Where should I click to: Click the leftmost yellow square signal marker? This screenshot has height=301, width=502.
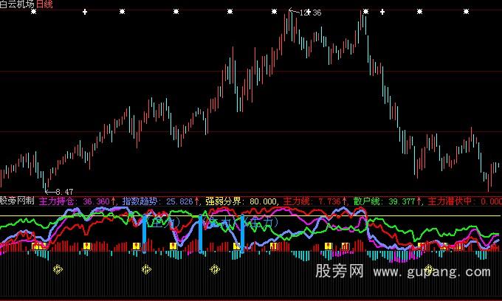(36, 246)
